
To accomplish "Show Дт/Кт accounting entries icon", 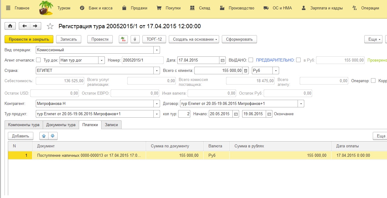I will [x=123, y=39].
